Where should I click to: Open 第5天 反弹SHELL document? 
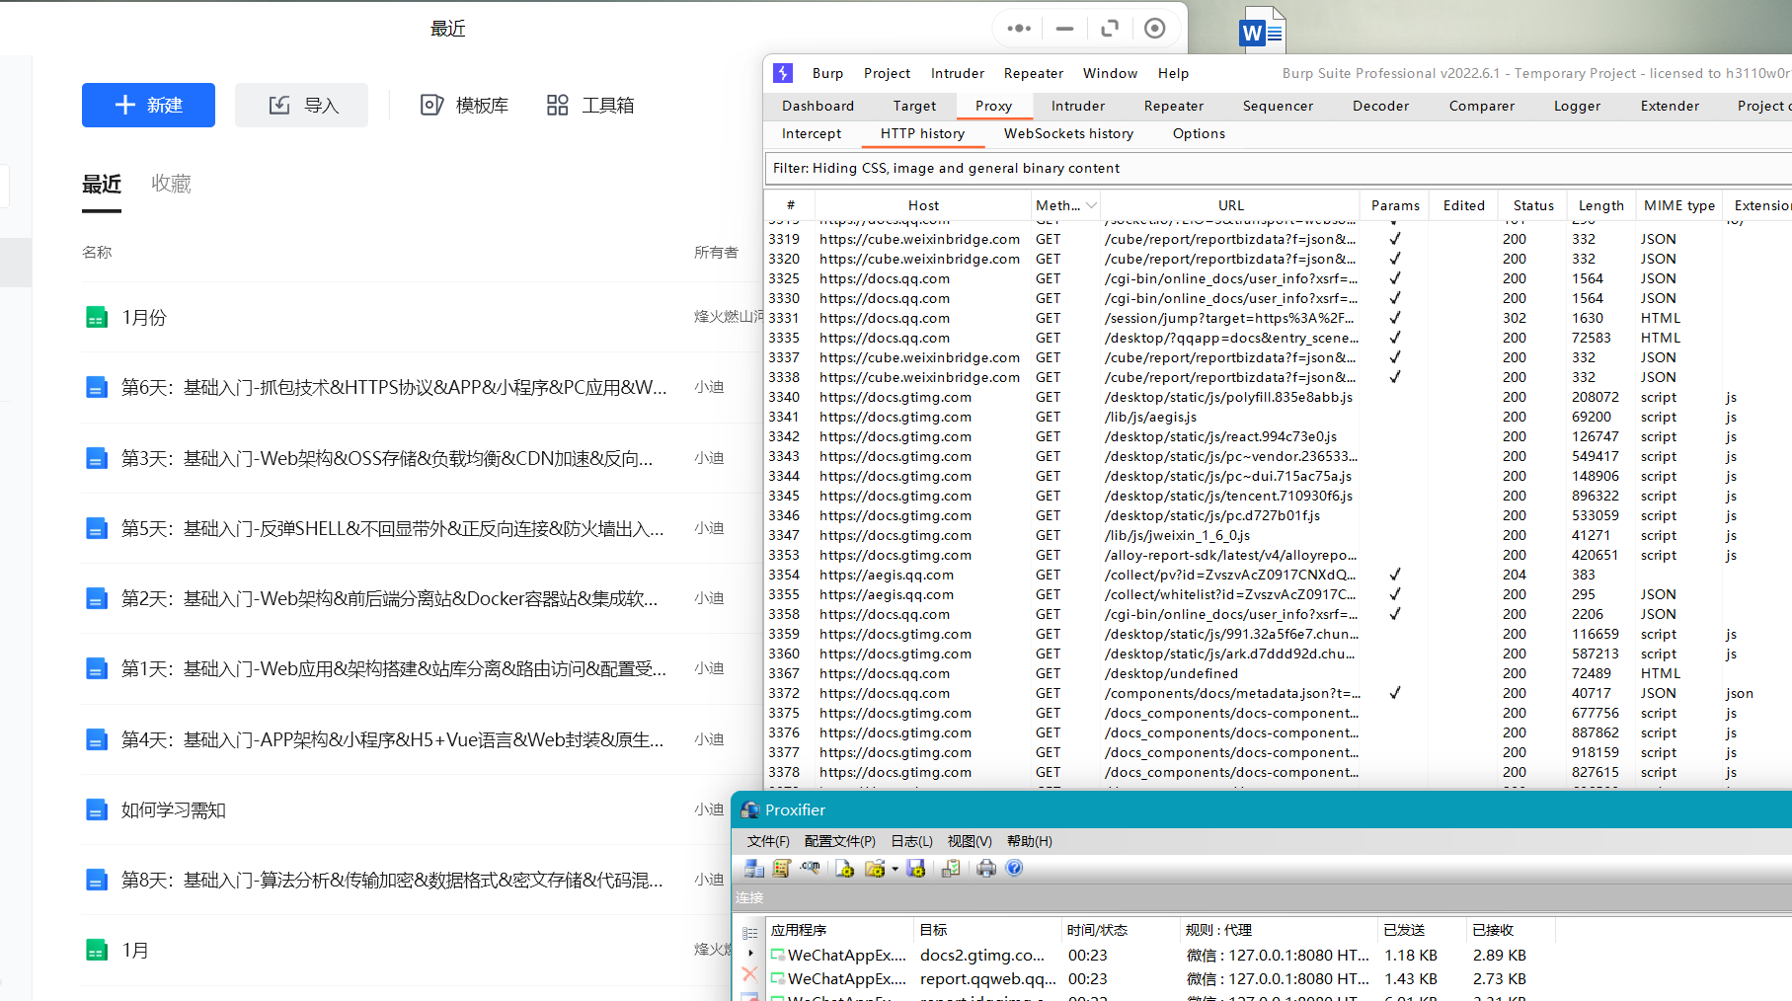pyautogui.click(x=393, y=528)
